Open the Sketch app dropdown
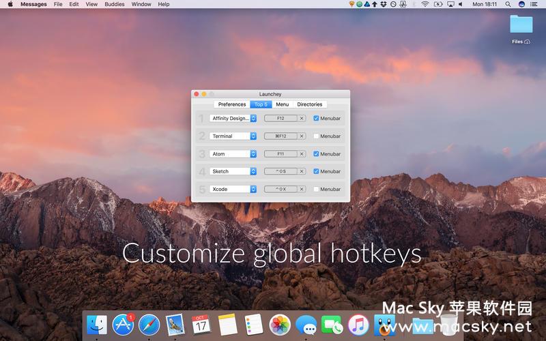Screen dimensions: 546x341 click(x=233, y=171)
